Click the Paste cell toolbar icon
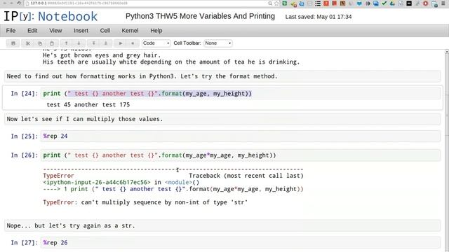This screenshot has height=252, width=449. click(52, 43)
